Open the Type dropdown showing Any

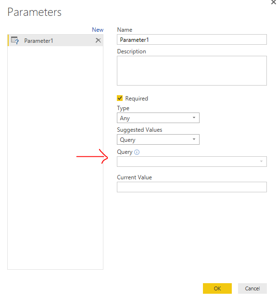coord(158,118)
